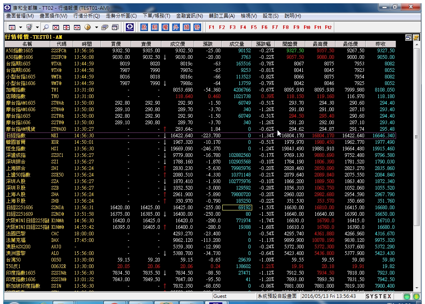Select the 勢 trend category button
425x304 pixels.
(x=197, y=27)
